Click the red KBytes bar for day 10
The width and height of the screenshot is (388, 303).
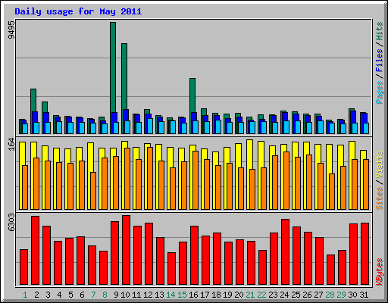(126, 250)
